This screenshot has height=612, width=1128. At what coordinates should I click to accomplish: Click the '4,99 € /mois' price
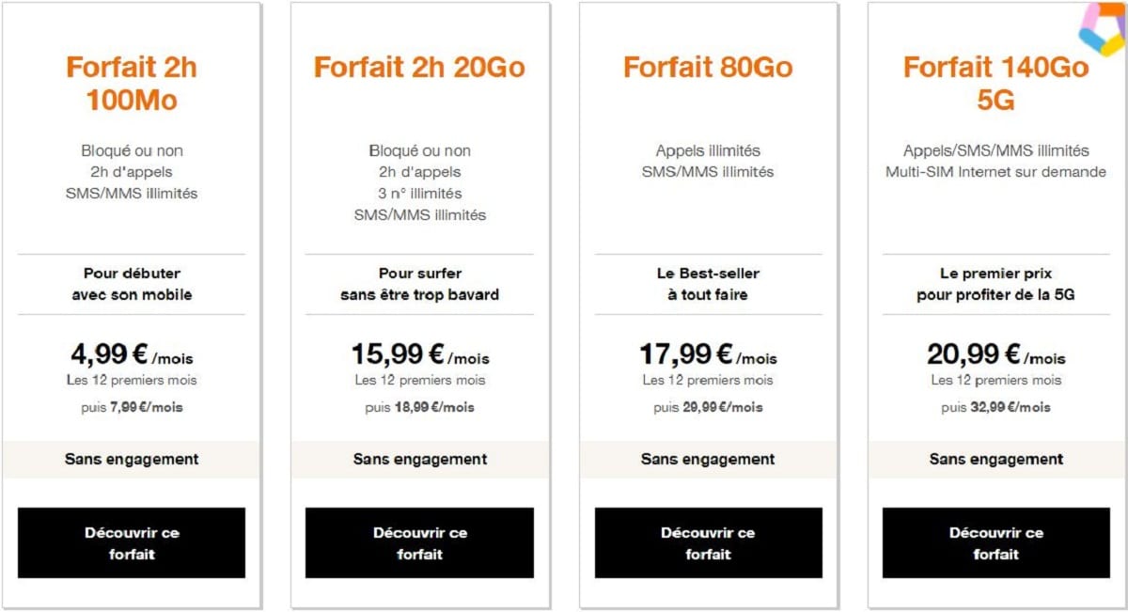click(x=132, y=354)
